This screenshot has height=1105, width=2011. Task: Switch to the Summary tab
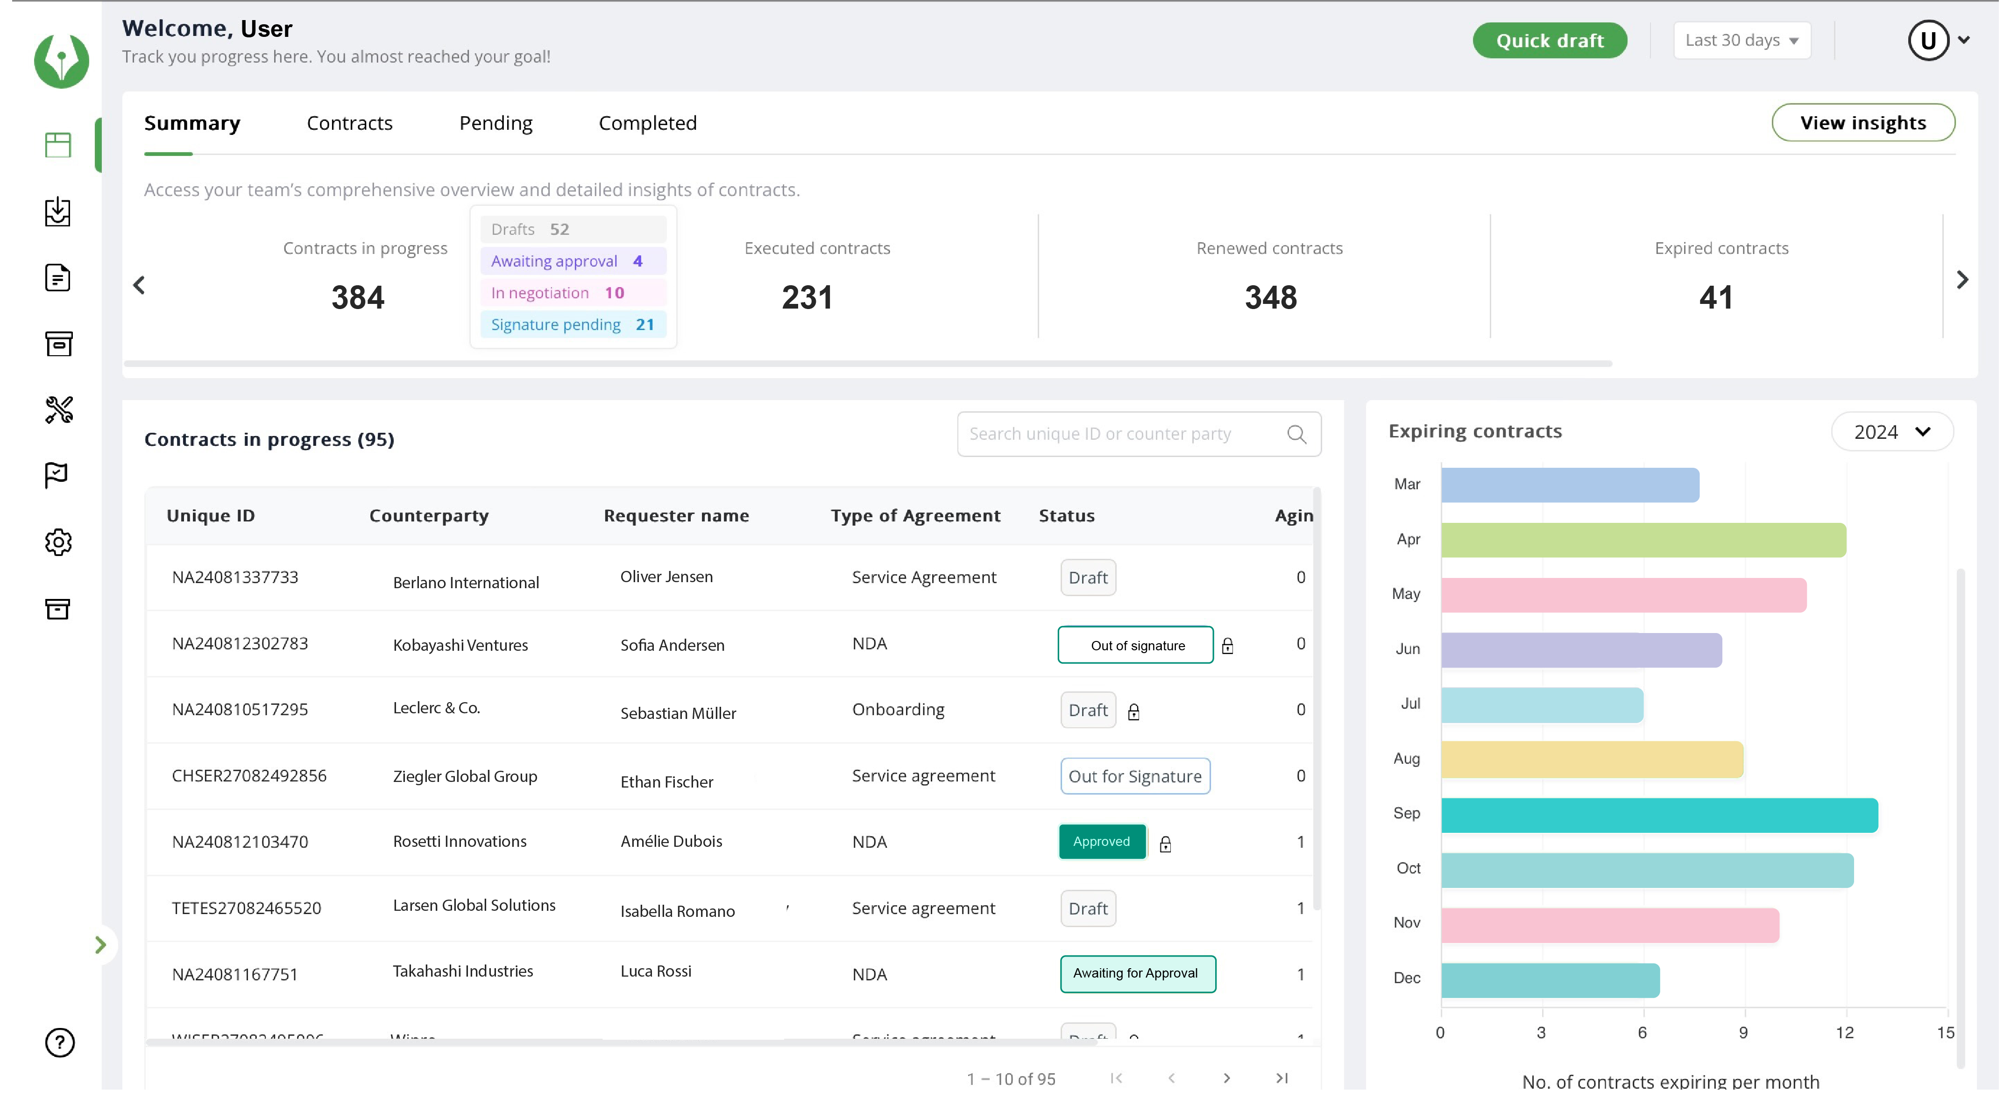point(192,123)
